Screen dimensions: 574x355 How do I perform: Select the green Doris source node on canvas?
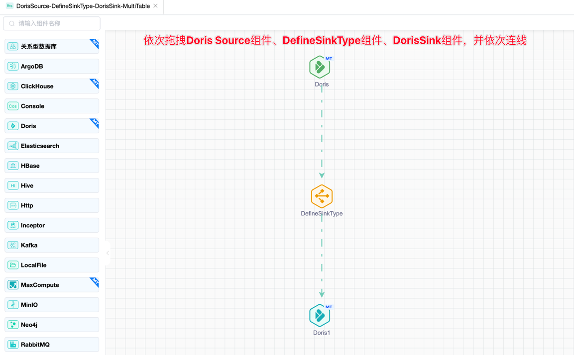[x=320, y=67]
